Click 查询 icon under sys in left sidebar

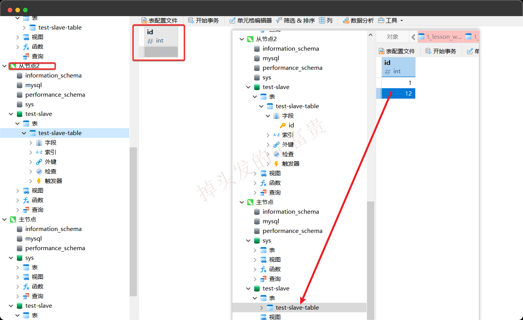coord(26,296)
